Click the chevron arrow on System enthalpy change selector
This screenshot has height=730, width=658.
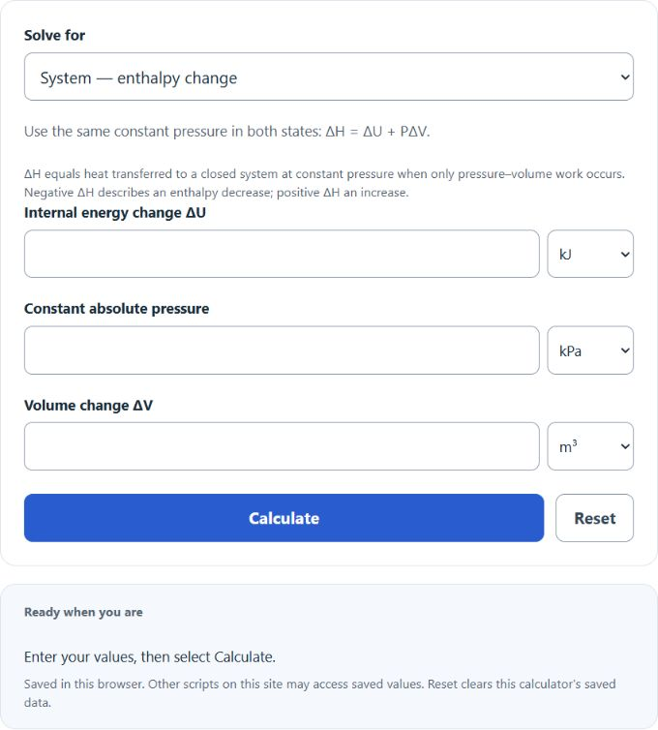[625, 76]
